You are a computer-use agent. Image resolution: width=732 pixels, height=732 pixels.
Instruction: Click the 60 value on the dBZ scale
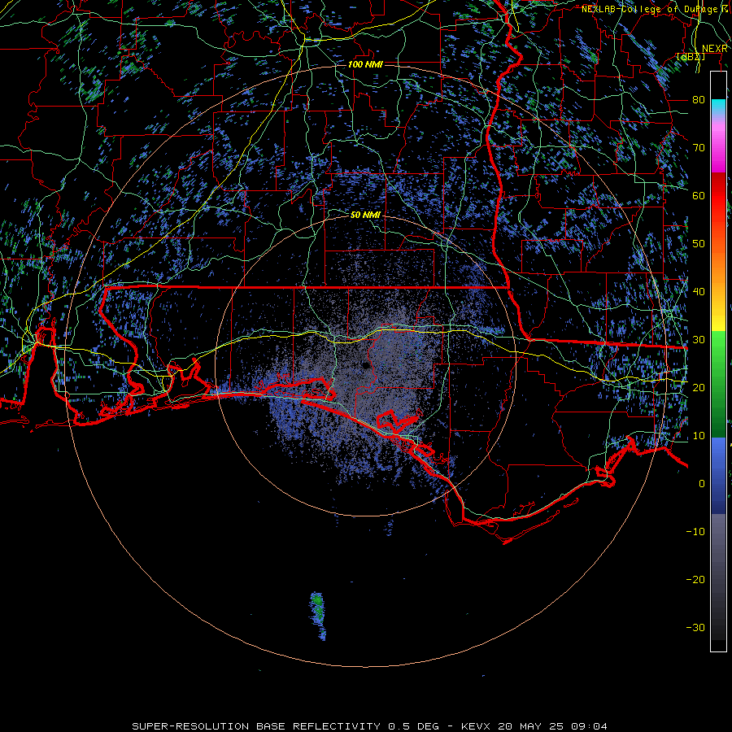(x=699, y=195)
